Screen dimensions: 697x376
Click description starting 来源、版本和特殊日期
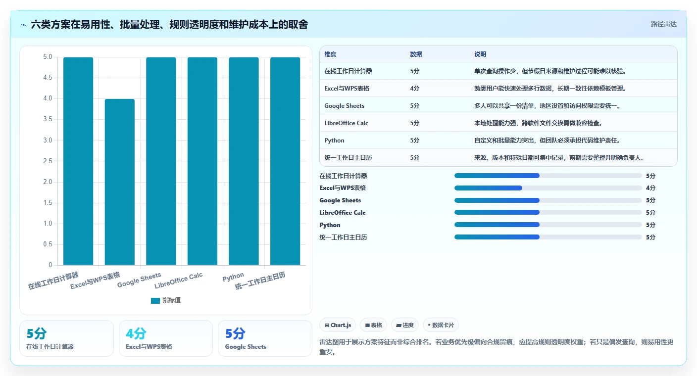[x=559, y=158]
